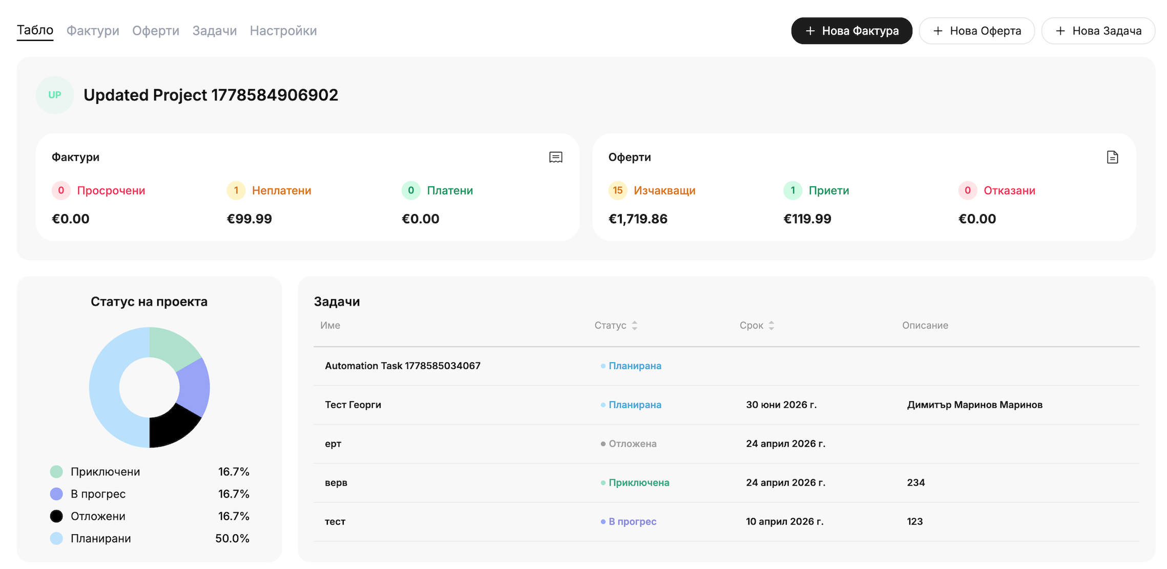Open the Задачи tab
The height and width of the screenshot is (569, 1167).
click(x=215, y=31)
